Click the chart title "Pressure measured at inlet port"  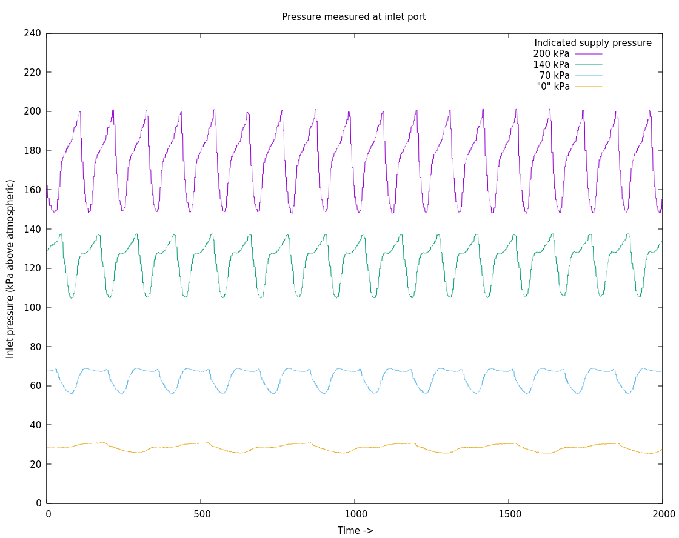coord(353,17)
